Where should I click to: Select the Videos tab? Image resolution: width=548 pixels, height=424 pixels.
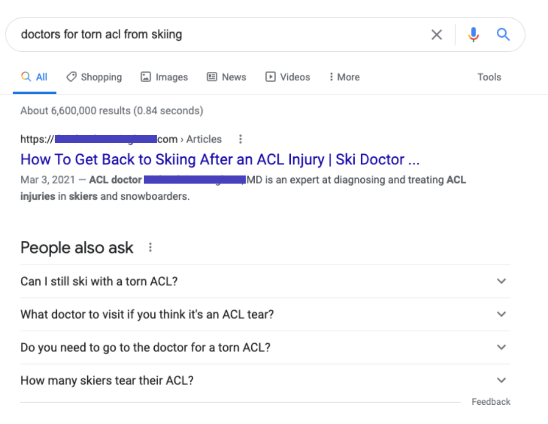288,77
